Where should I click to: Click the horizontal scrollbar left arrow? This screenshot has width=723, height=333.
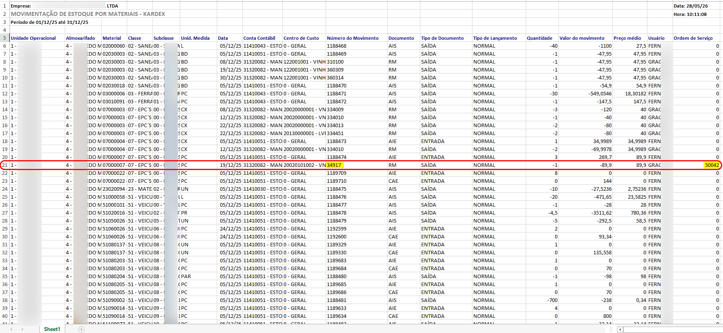[620, 329]
